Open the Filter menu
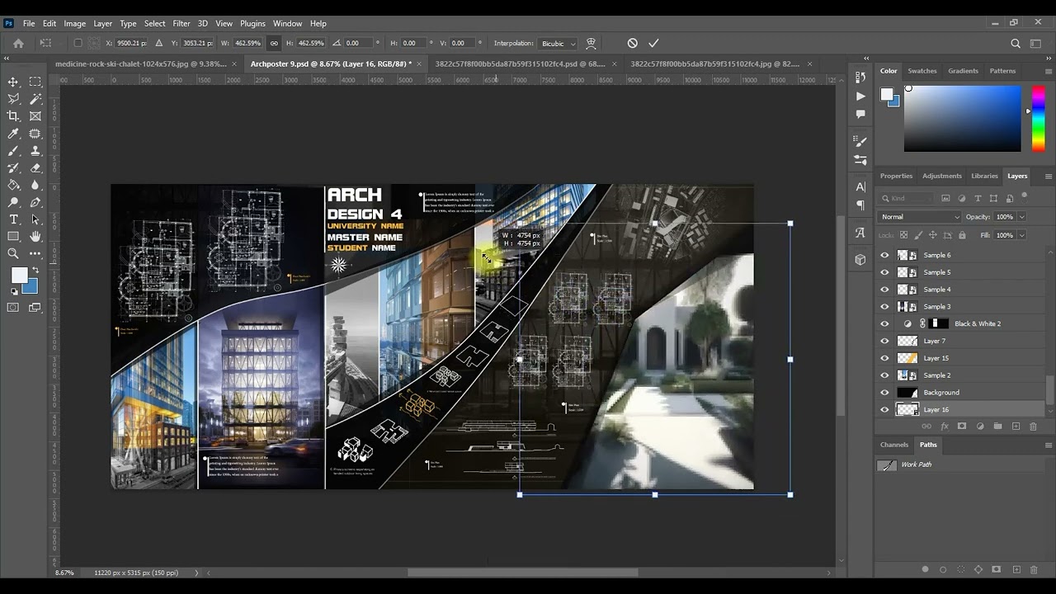 point(181,23)
